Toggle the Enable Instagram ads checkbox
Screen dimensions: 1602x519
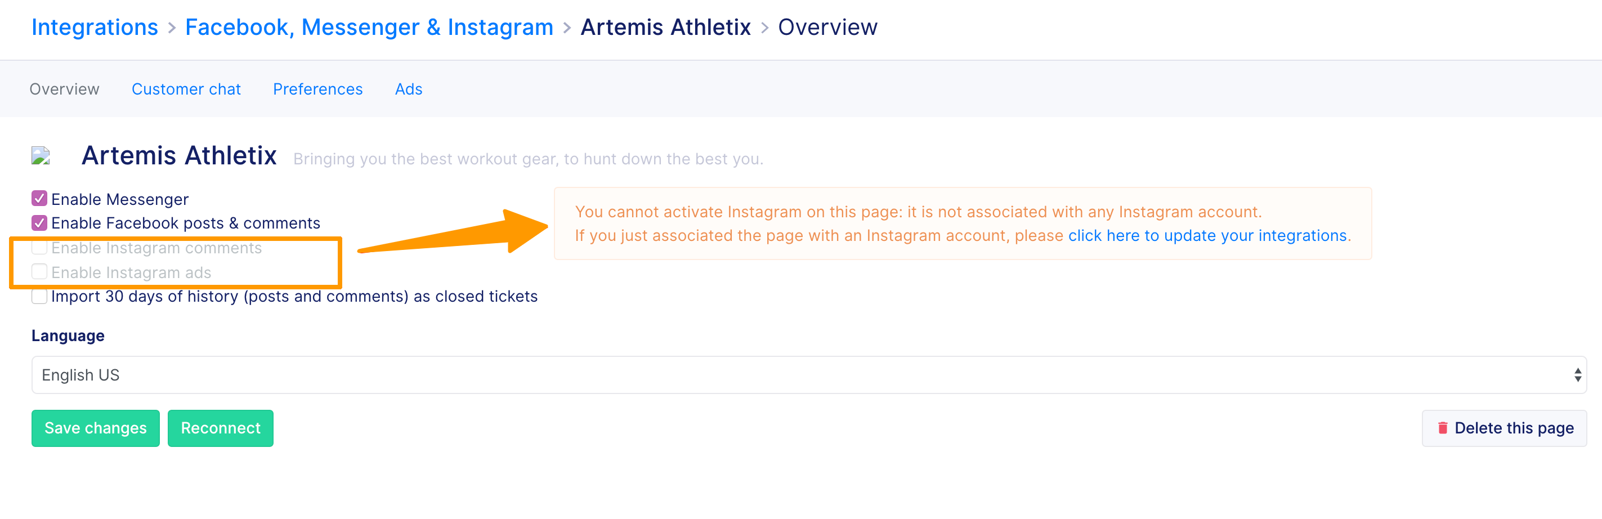pyautogui.click(x=39, y=272)
